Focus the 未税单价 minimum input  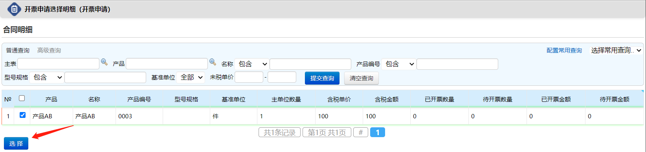249,77
